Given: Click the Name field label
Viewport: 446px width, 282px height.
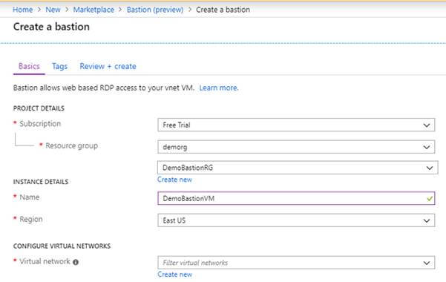Looking at the screenshot, I should (x=29, y=197).
